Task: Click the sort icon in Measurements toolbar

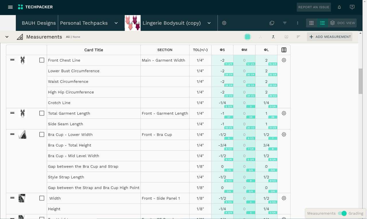Action: pos(298,37)
